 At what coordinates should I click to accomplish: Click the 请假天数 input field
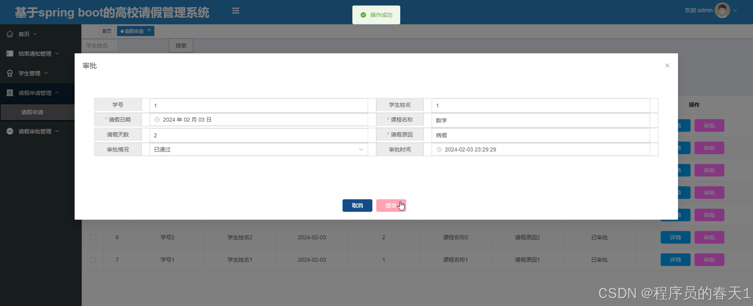(x=259, y=135)
